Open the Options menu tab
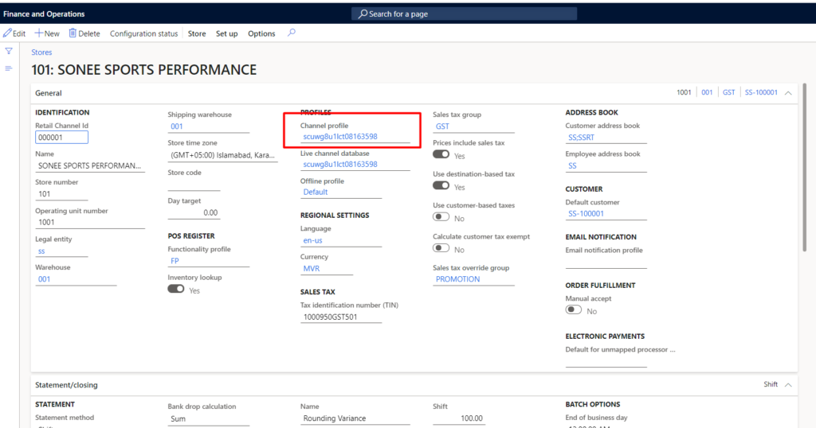Image resolution: width=816 pixels, height=428 pixels. click(261, 33)
